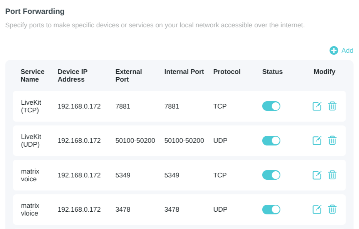Viewport: 359px width, 229px height.
Task: Delete the matrix vloice rule
Action: pyautogui.click(x=333, y=209)
